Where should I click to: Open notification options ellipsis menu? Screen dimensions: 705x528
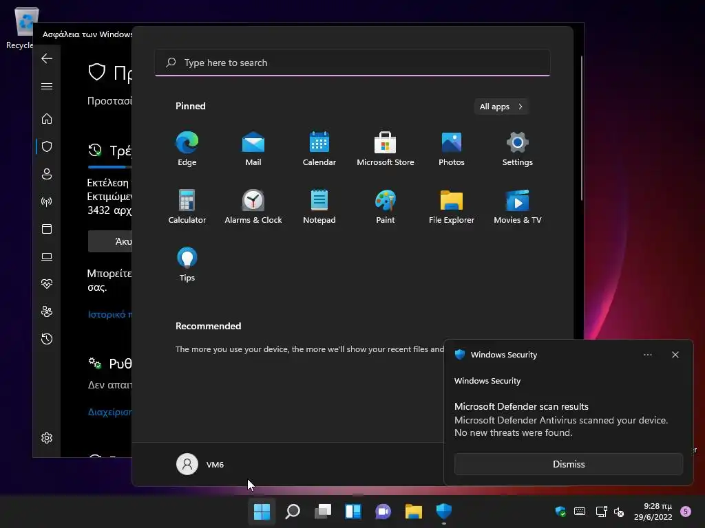point(647,355)
